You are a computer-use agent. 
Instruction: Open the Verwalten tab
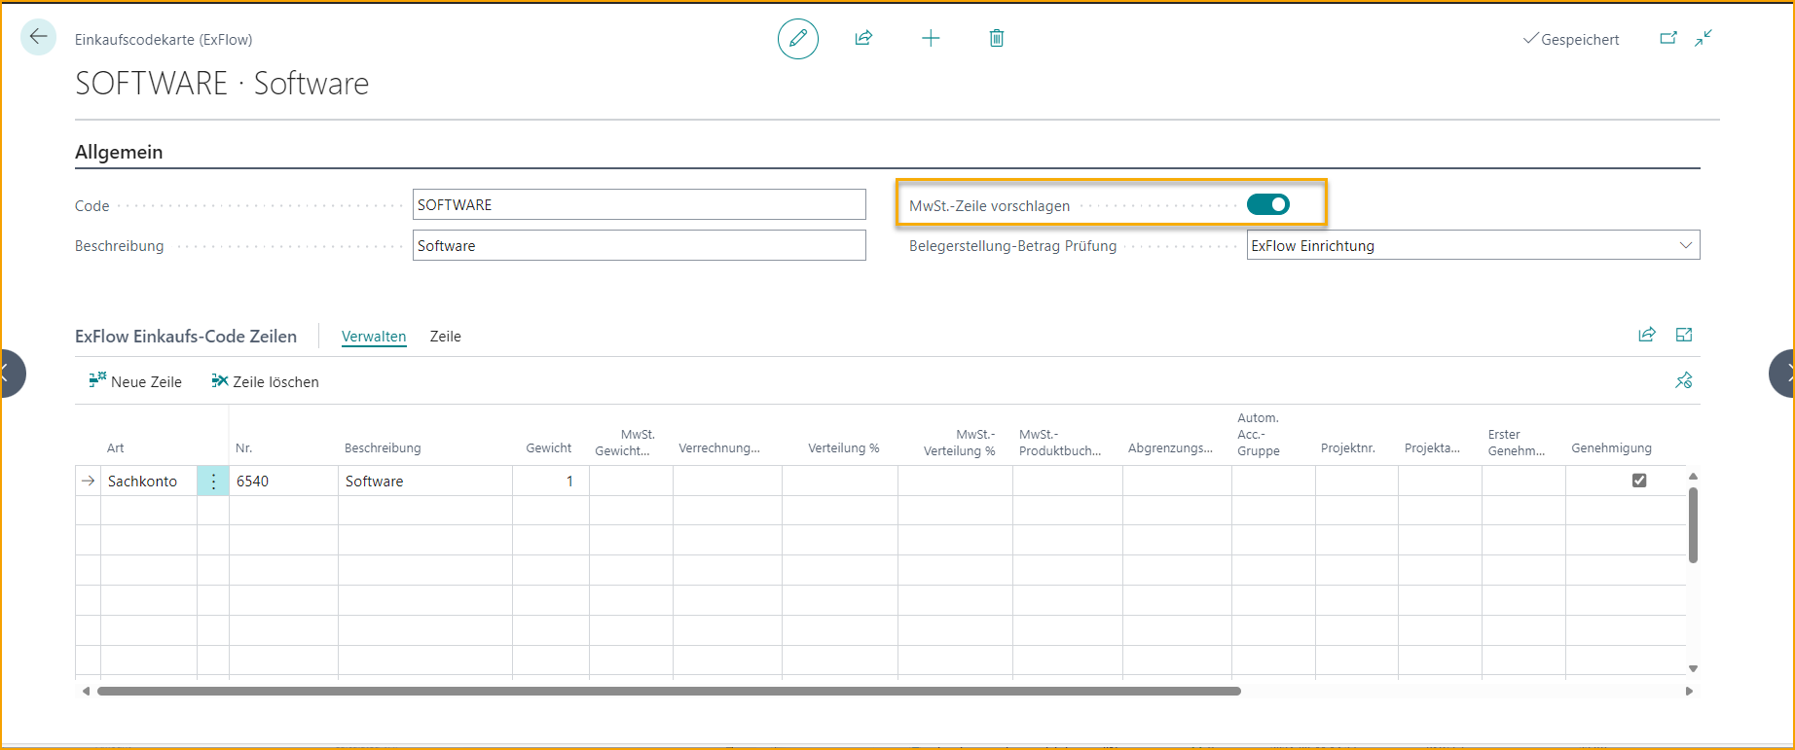374,337
